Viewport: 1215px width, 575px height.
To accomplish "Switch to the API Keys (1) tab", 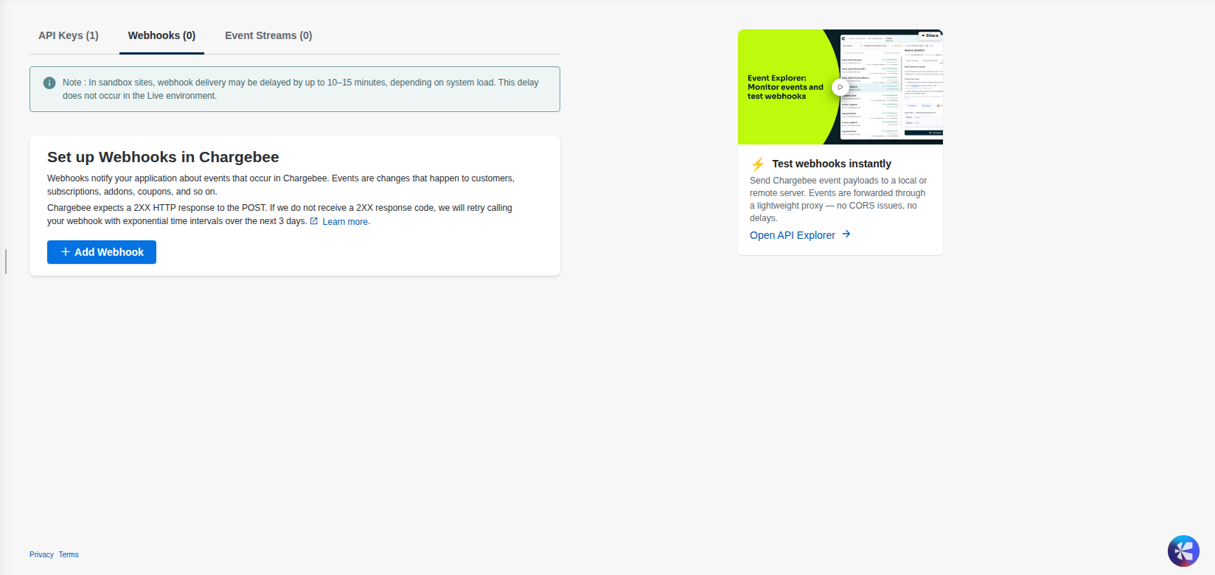I will [69, 35].
